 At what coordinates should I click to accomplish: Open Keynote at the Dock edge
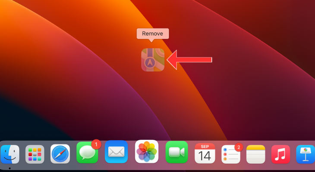point(306,154)
